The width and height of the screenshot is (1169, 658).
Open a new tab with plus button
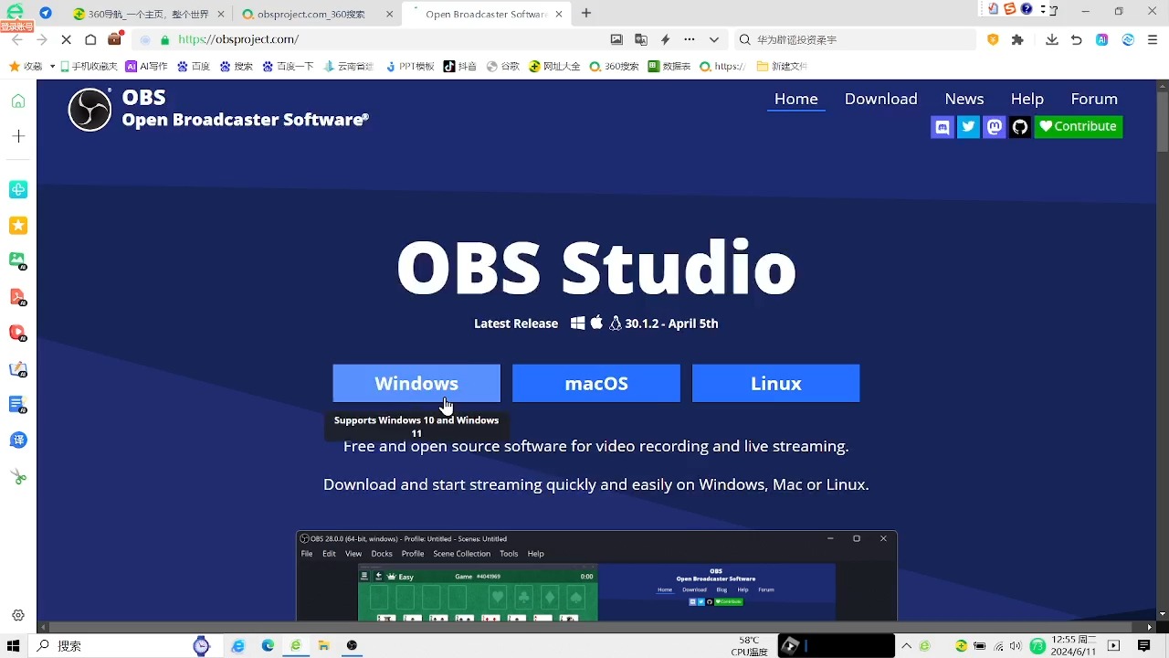pyautogui.click(x=586, y=13)
